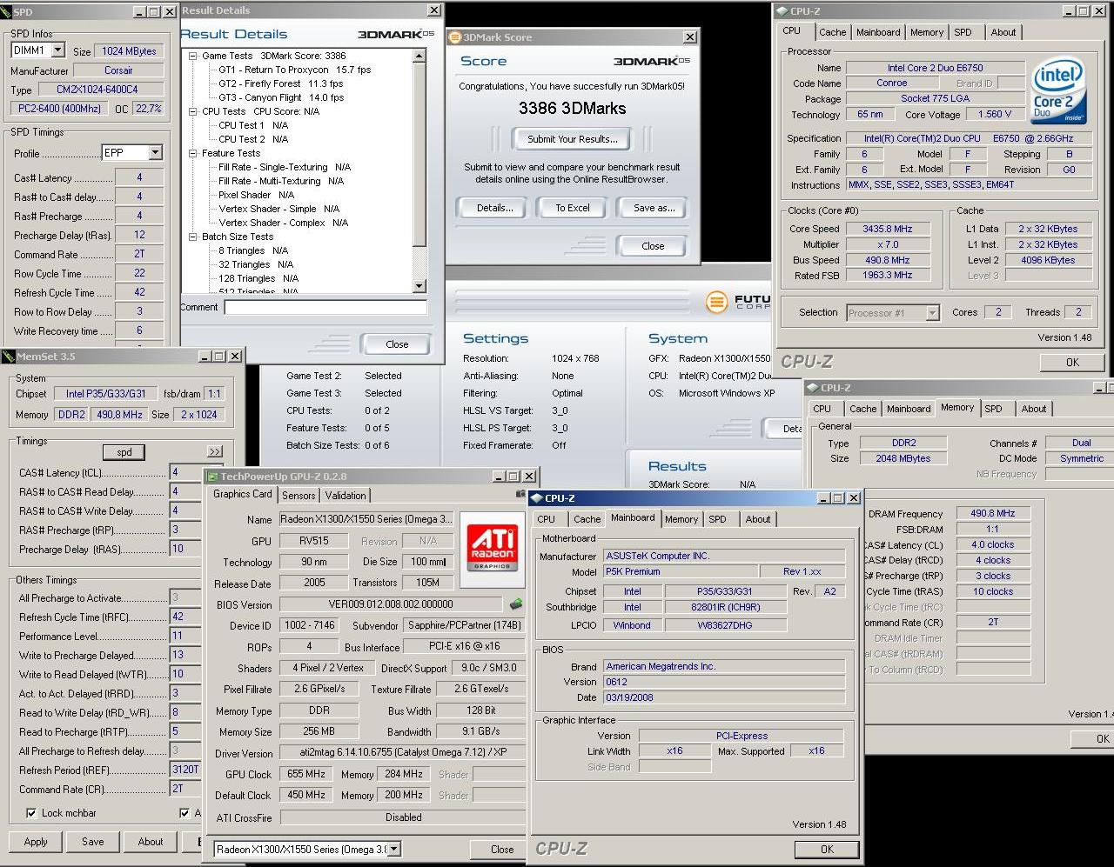Close the Result Details window with the X
This screenshot has height=867, width=1114.
point(433,10)
